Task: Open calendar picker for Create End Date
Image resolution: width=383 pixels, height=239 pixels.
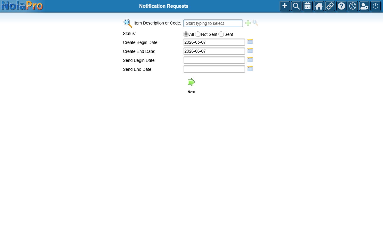Action: pyautogui.click(x=250, y=50)
